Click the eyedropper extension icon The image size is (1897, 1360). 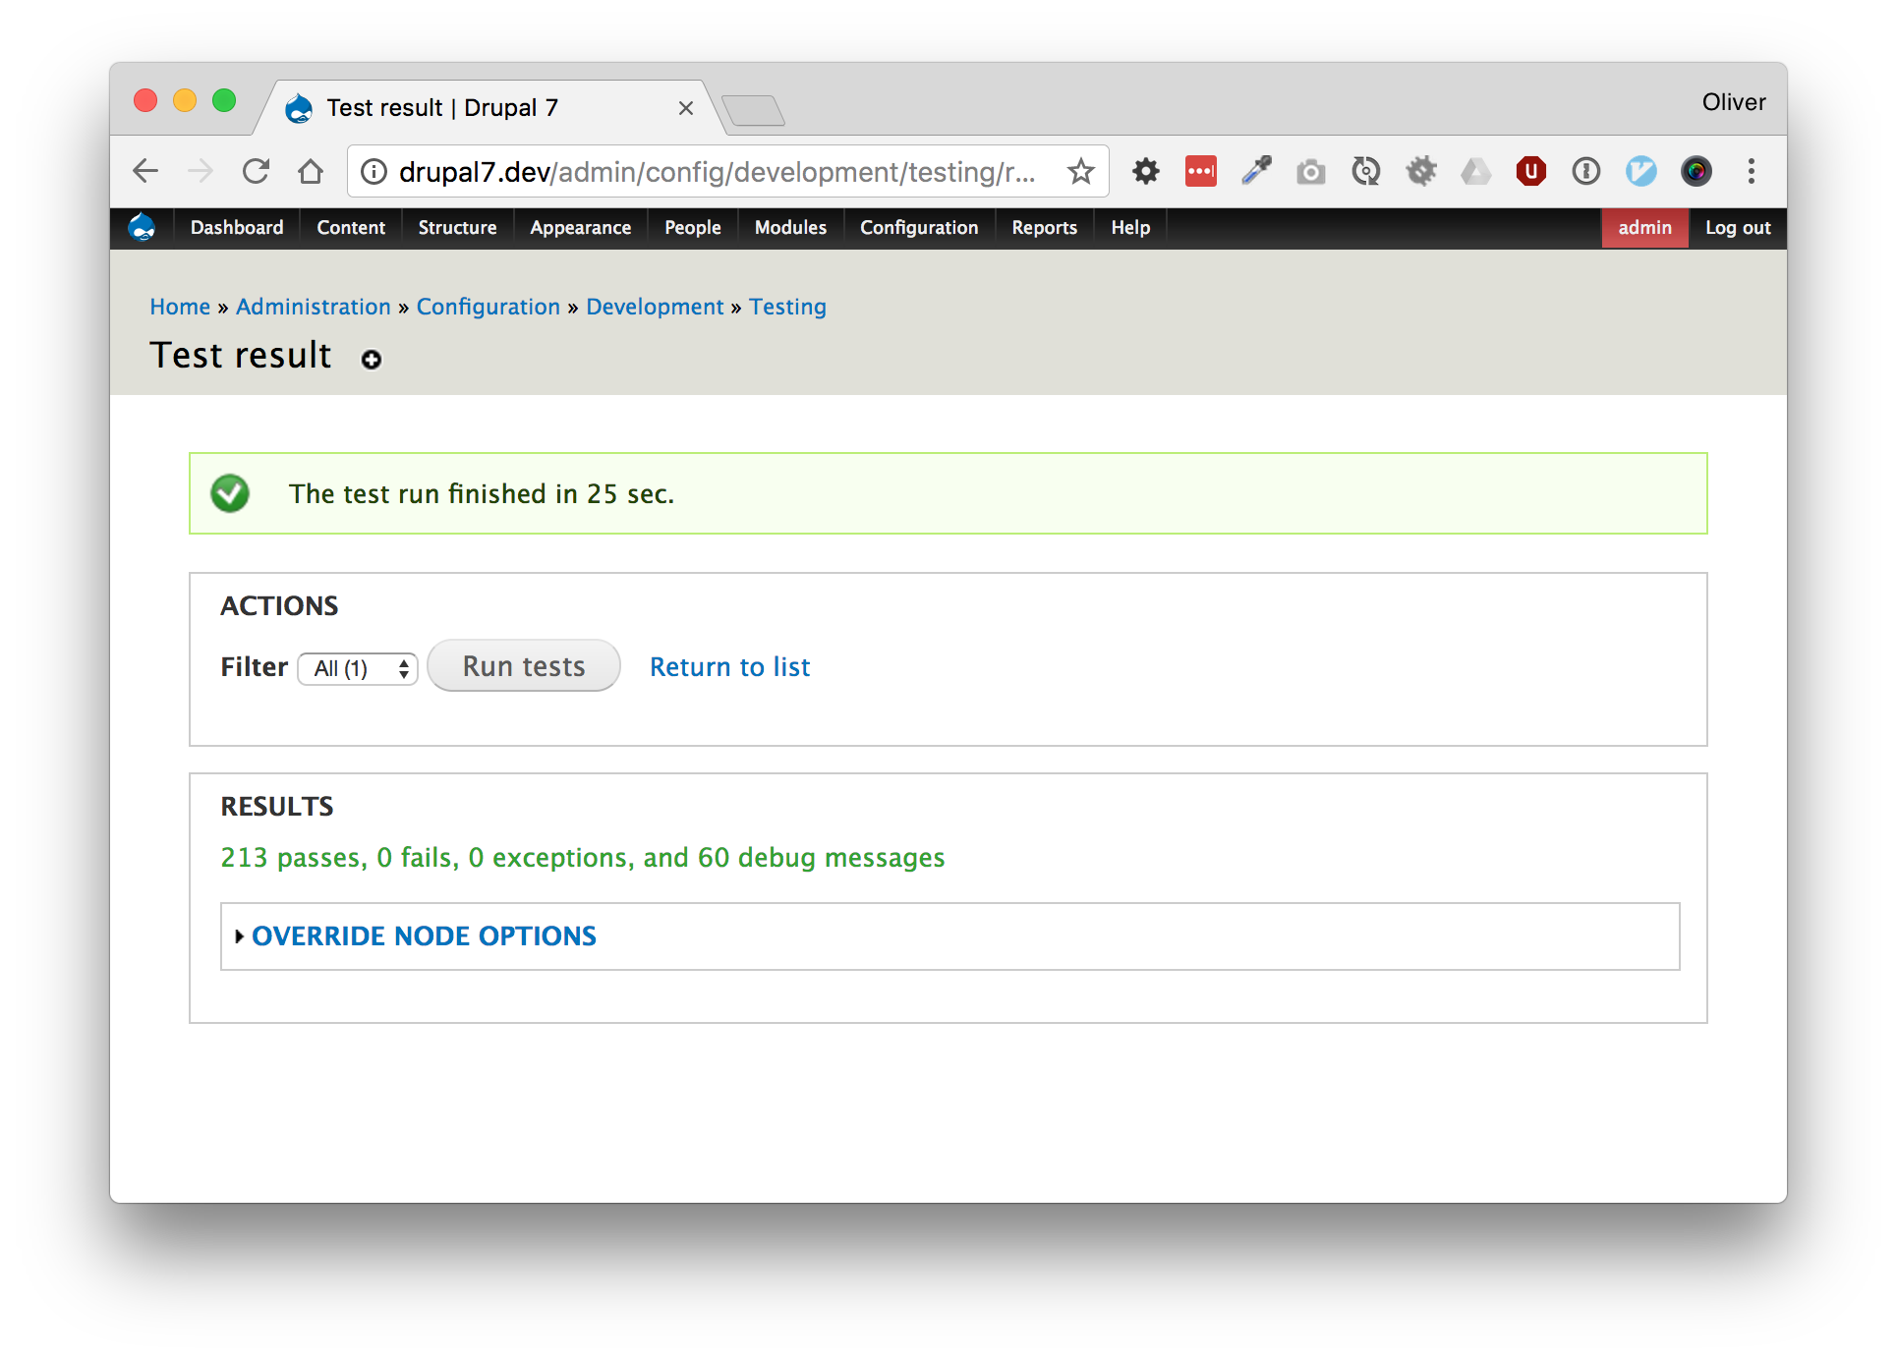pos(1255,172)
